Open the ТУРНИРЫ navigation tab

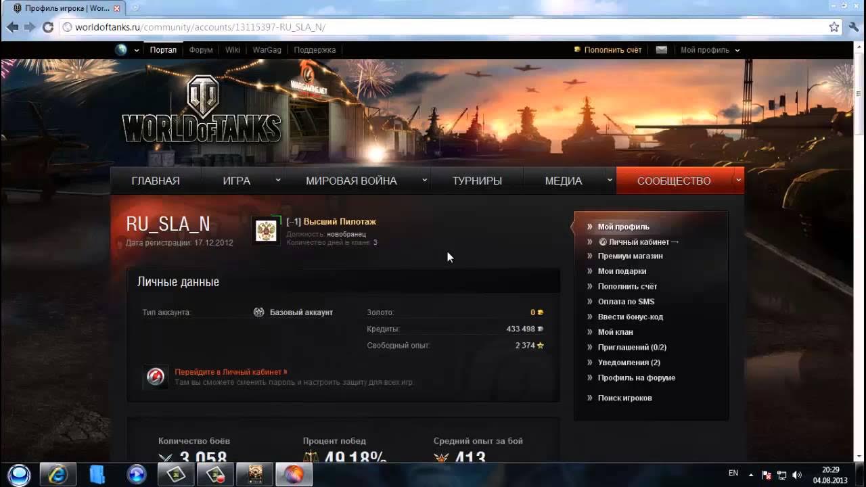click(477, 181)
